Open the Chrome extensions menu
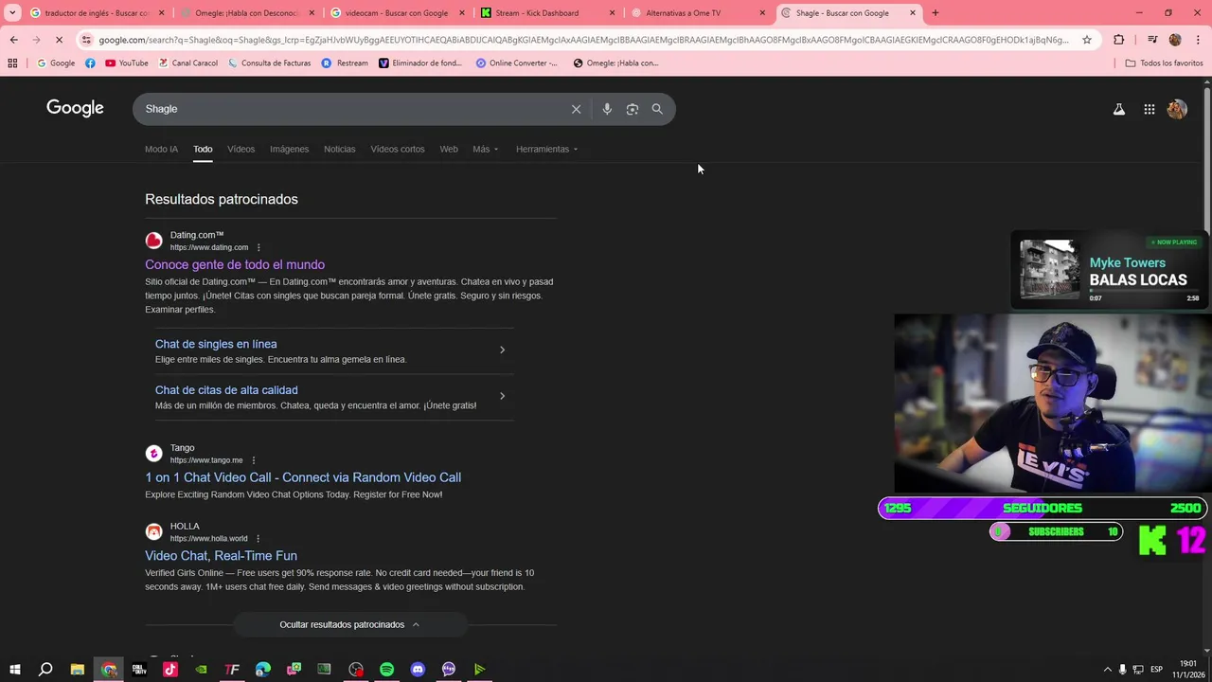The width and height of the screenshot is (1212, 682). (1119, 40)
